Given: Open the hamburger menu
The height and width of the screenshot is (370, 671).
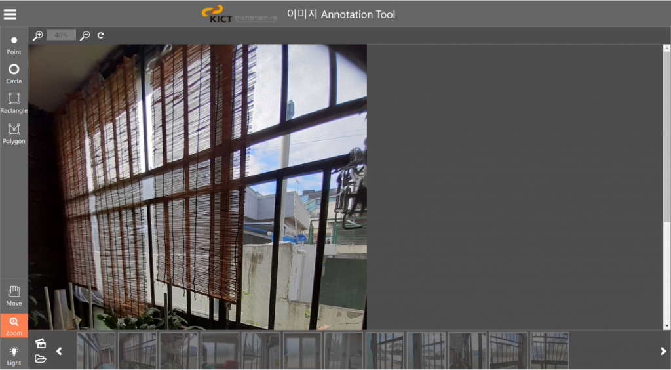Looking at the screenshot, I should tap(10, 14).
